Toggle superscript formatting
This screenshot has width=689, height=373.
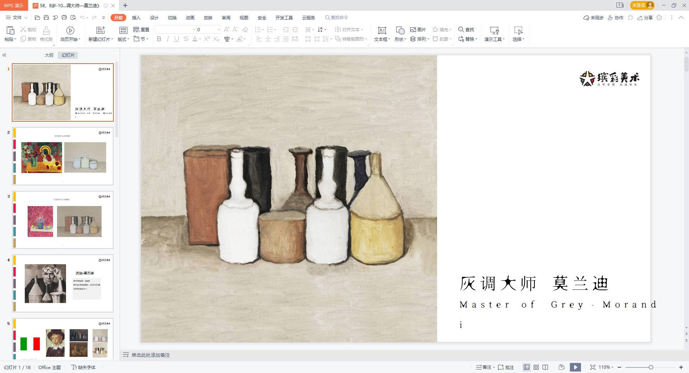[207, 39]
